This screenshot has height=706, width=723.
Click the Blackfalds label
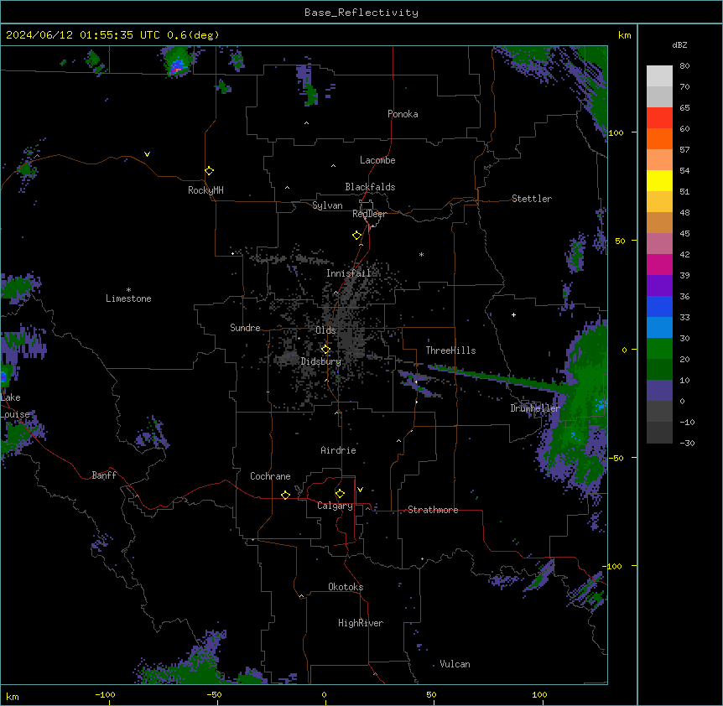370,187
